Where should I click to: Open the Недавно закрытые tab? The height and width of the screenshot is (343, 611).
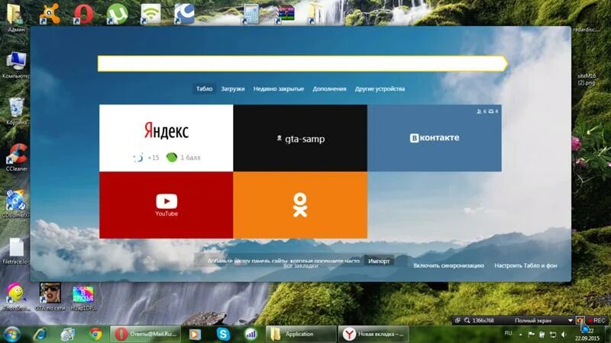[x=279, y=88]
